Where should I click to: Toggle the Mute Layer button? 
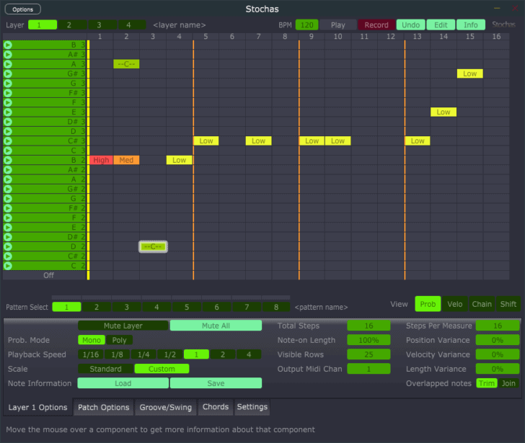[x=123, y=326]
